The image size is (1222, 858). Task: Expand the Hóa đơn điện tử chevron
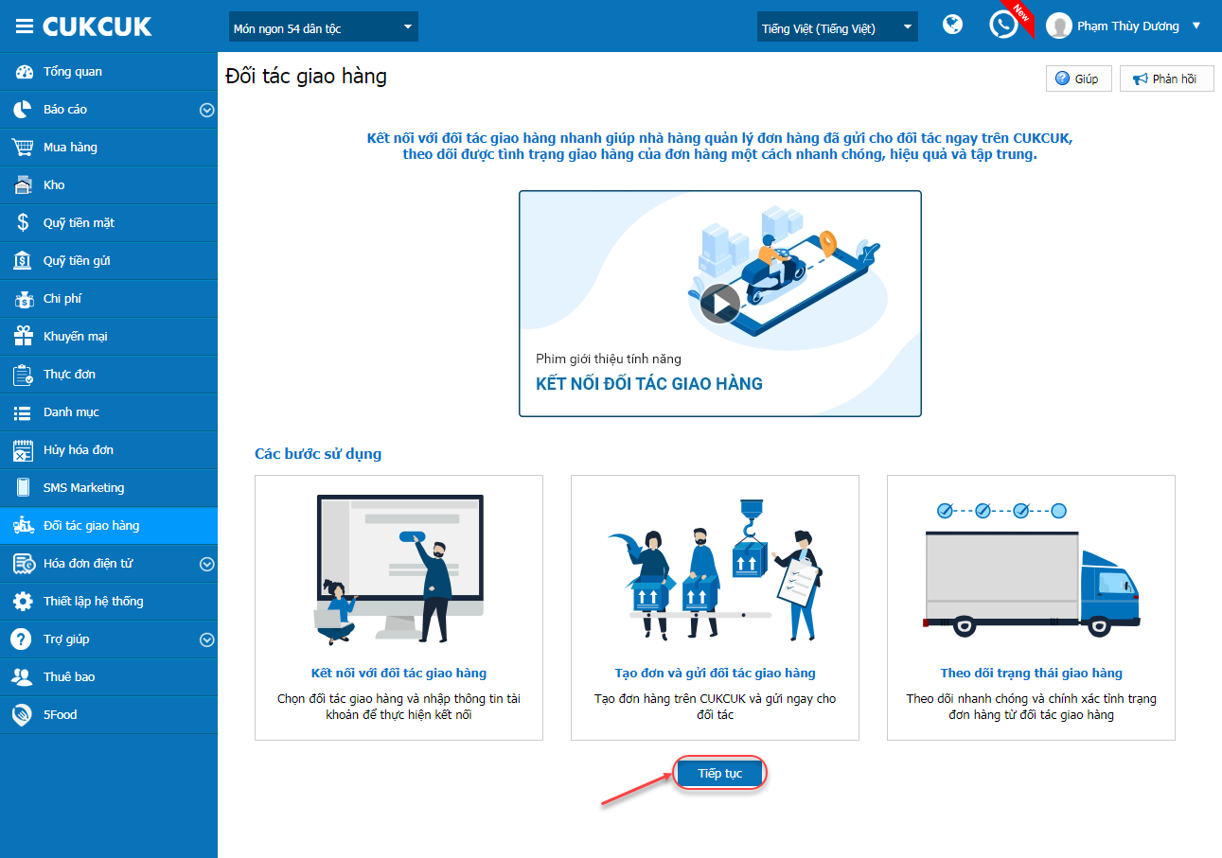207,564
